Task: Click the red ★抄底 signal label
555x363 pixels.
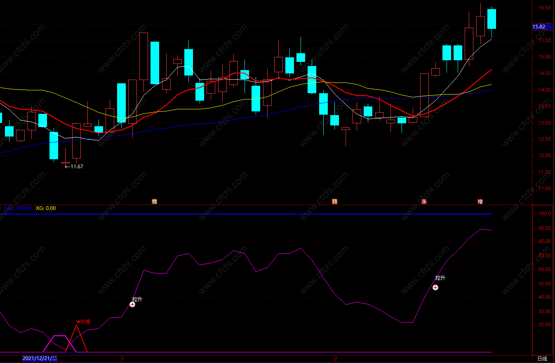Action: tap(84, 321)
